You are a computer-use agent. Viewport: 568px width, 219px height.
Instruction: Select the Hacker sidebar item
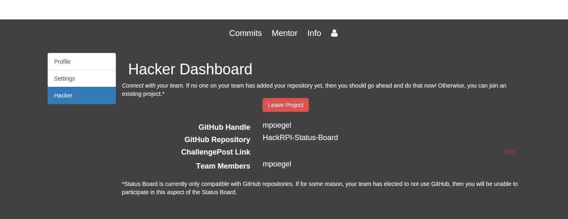[x=82, y=95]
